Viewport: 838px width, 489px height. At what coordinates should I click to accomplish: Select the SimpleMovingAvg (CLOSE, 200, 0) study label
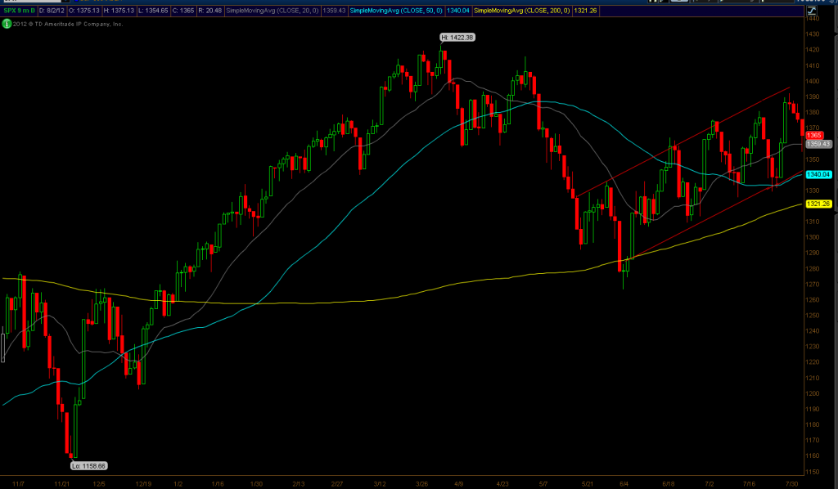coord(521,11)
